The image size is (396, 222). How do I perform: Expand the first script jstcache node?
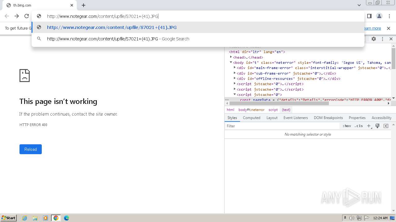click(x=235, y=84)
